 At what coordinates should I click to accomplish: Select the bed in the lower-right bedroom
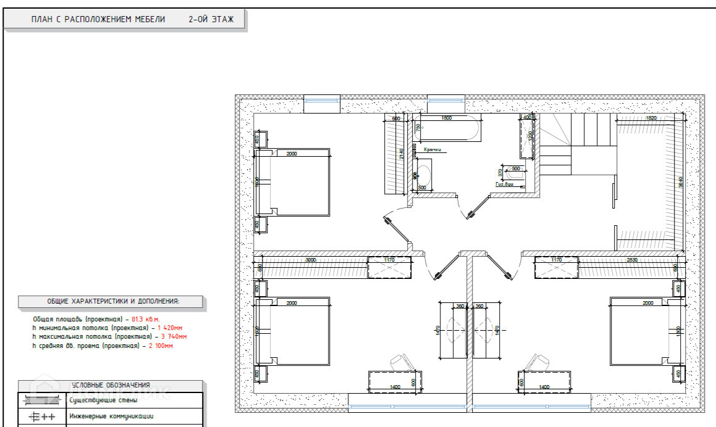point(647,331)
